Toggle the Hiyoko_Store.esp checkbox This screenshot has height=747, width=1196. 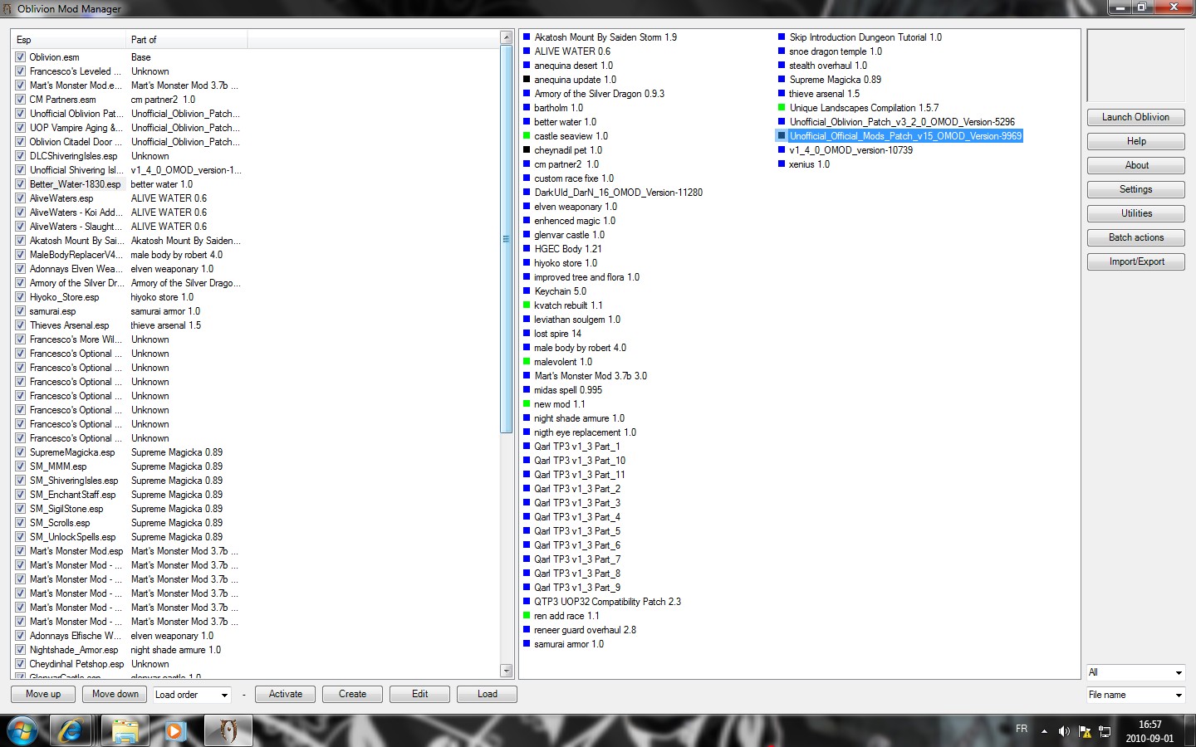point(20,297)
